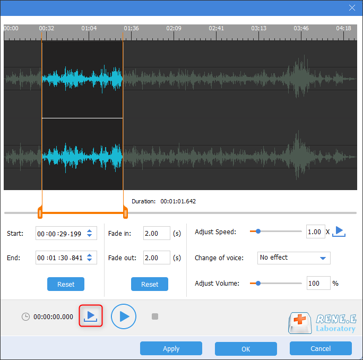
Task: Click the speed value field showing 1.00
Action: pos(316,232)
